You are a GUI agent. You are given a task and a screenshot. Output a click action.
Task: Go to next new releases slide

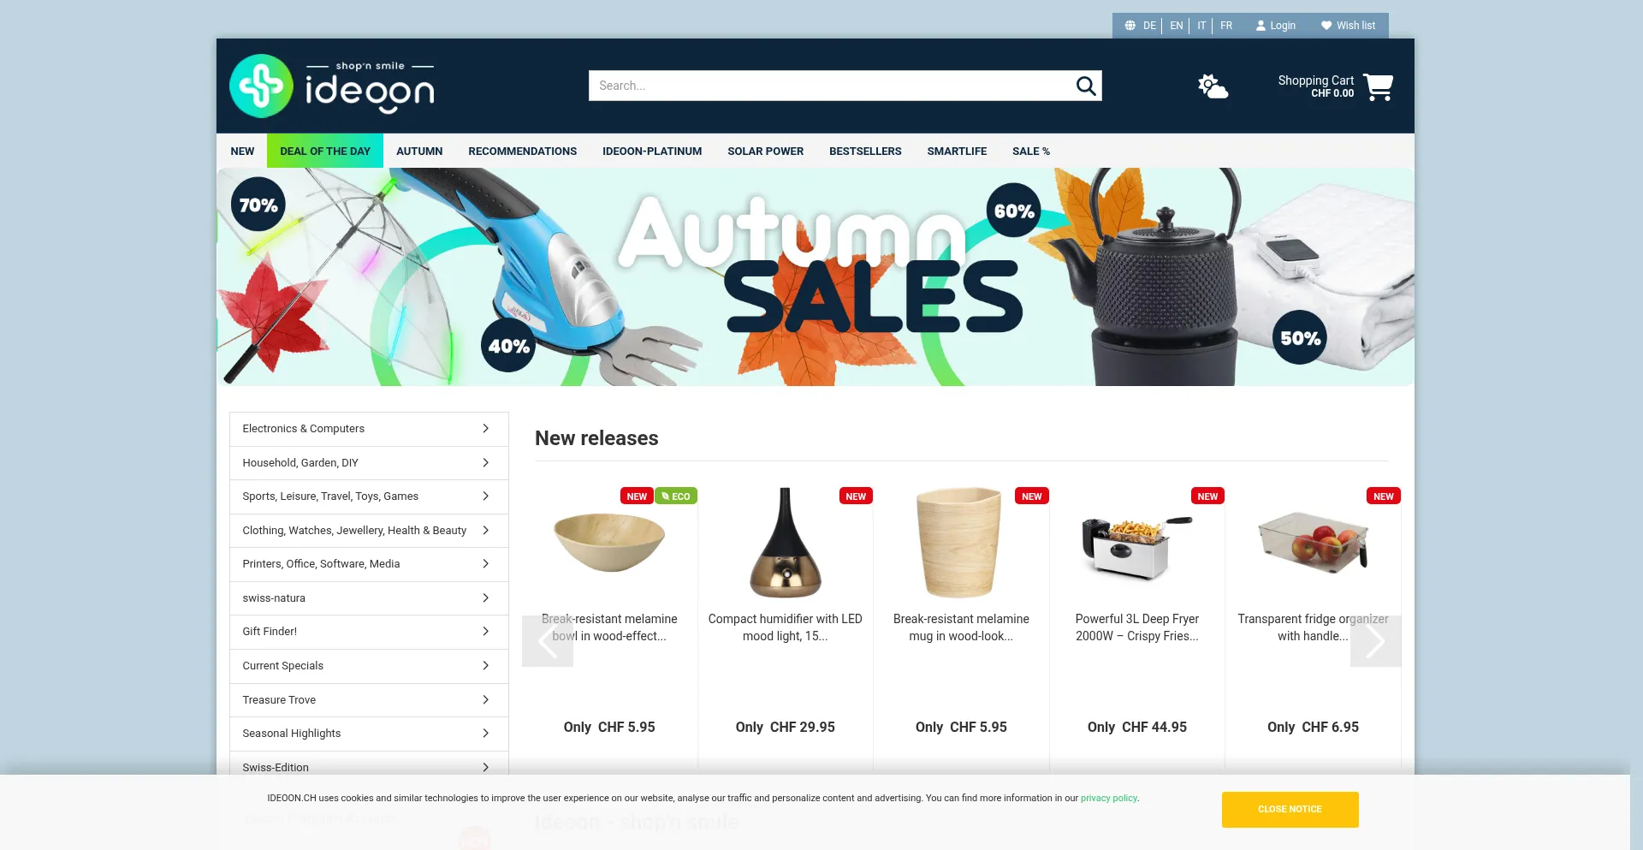(1375, 640)
